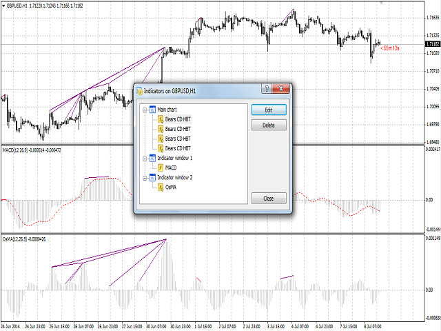
Task: Click the Edit button
Action: click(x=269, y=110)
